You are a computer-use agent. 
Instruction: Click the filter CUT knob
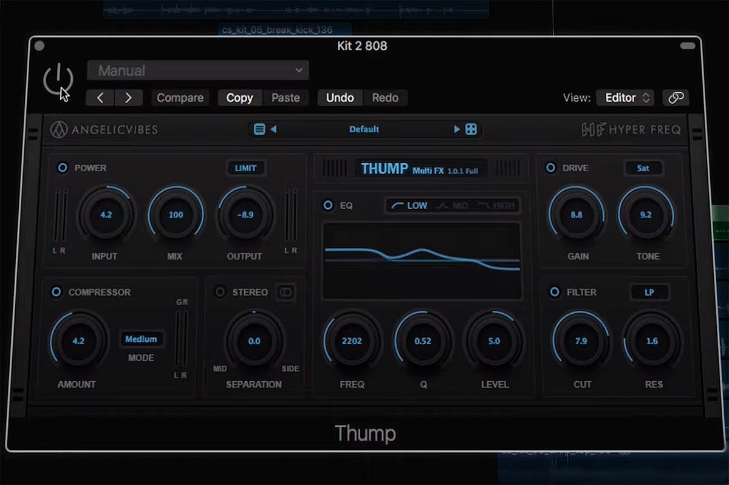pos(581,341)
